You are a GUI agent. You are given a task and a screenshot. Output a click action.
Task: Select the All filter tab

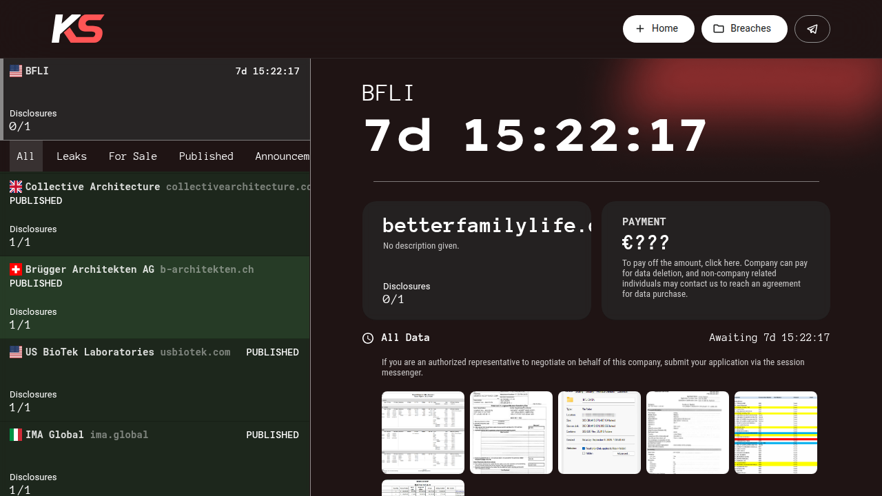coord(25,156)
